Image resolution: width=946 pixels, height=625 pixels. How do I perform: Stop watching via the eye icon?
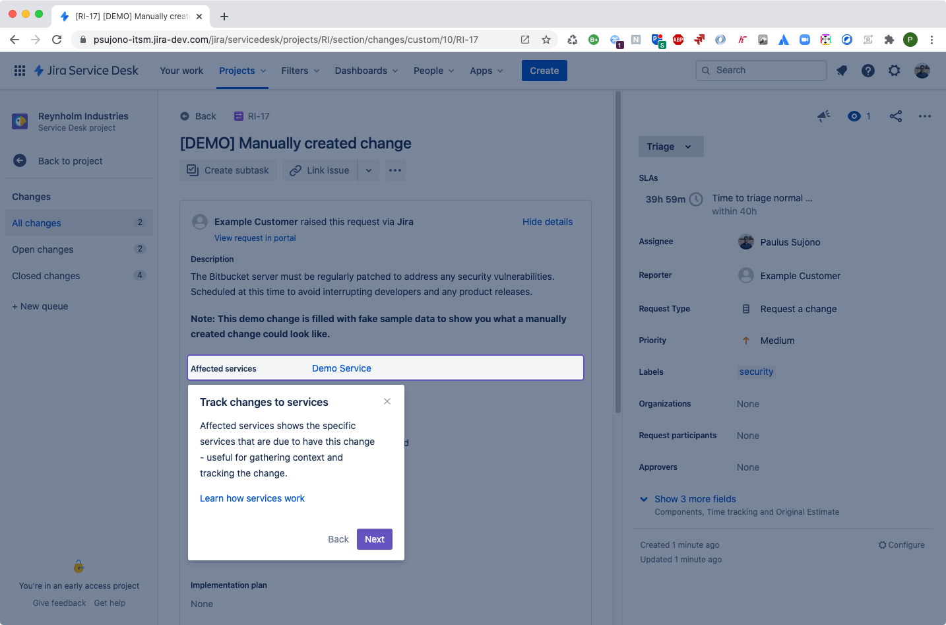pos(854,115)
